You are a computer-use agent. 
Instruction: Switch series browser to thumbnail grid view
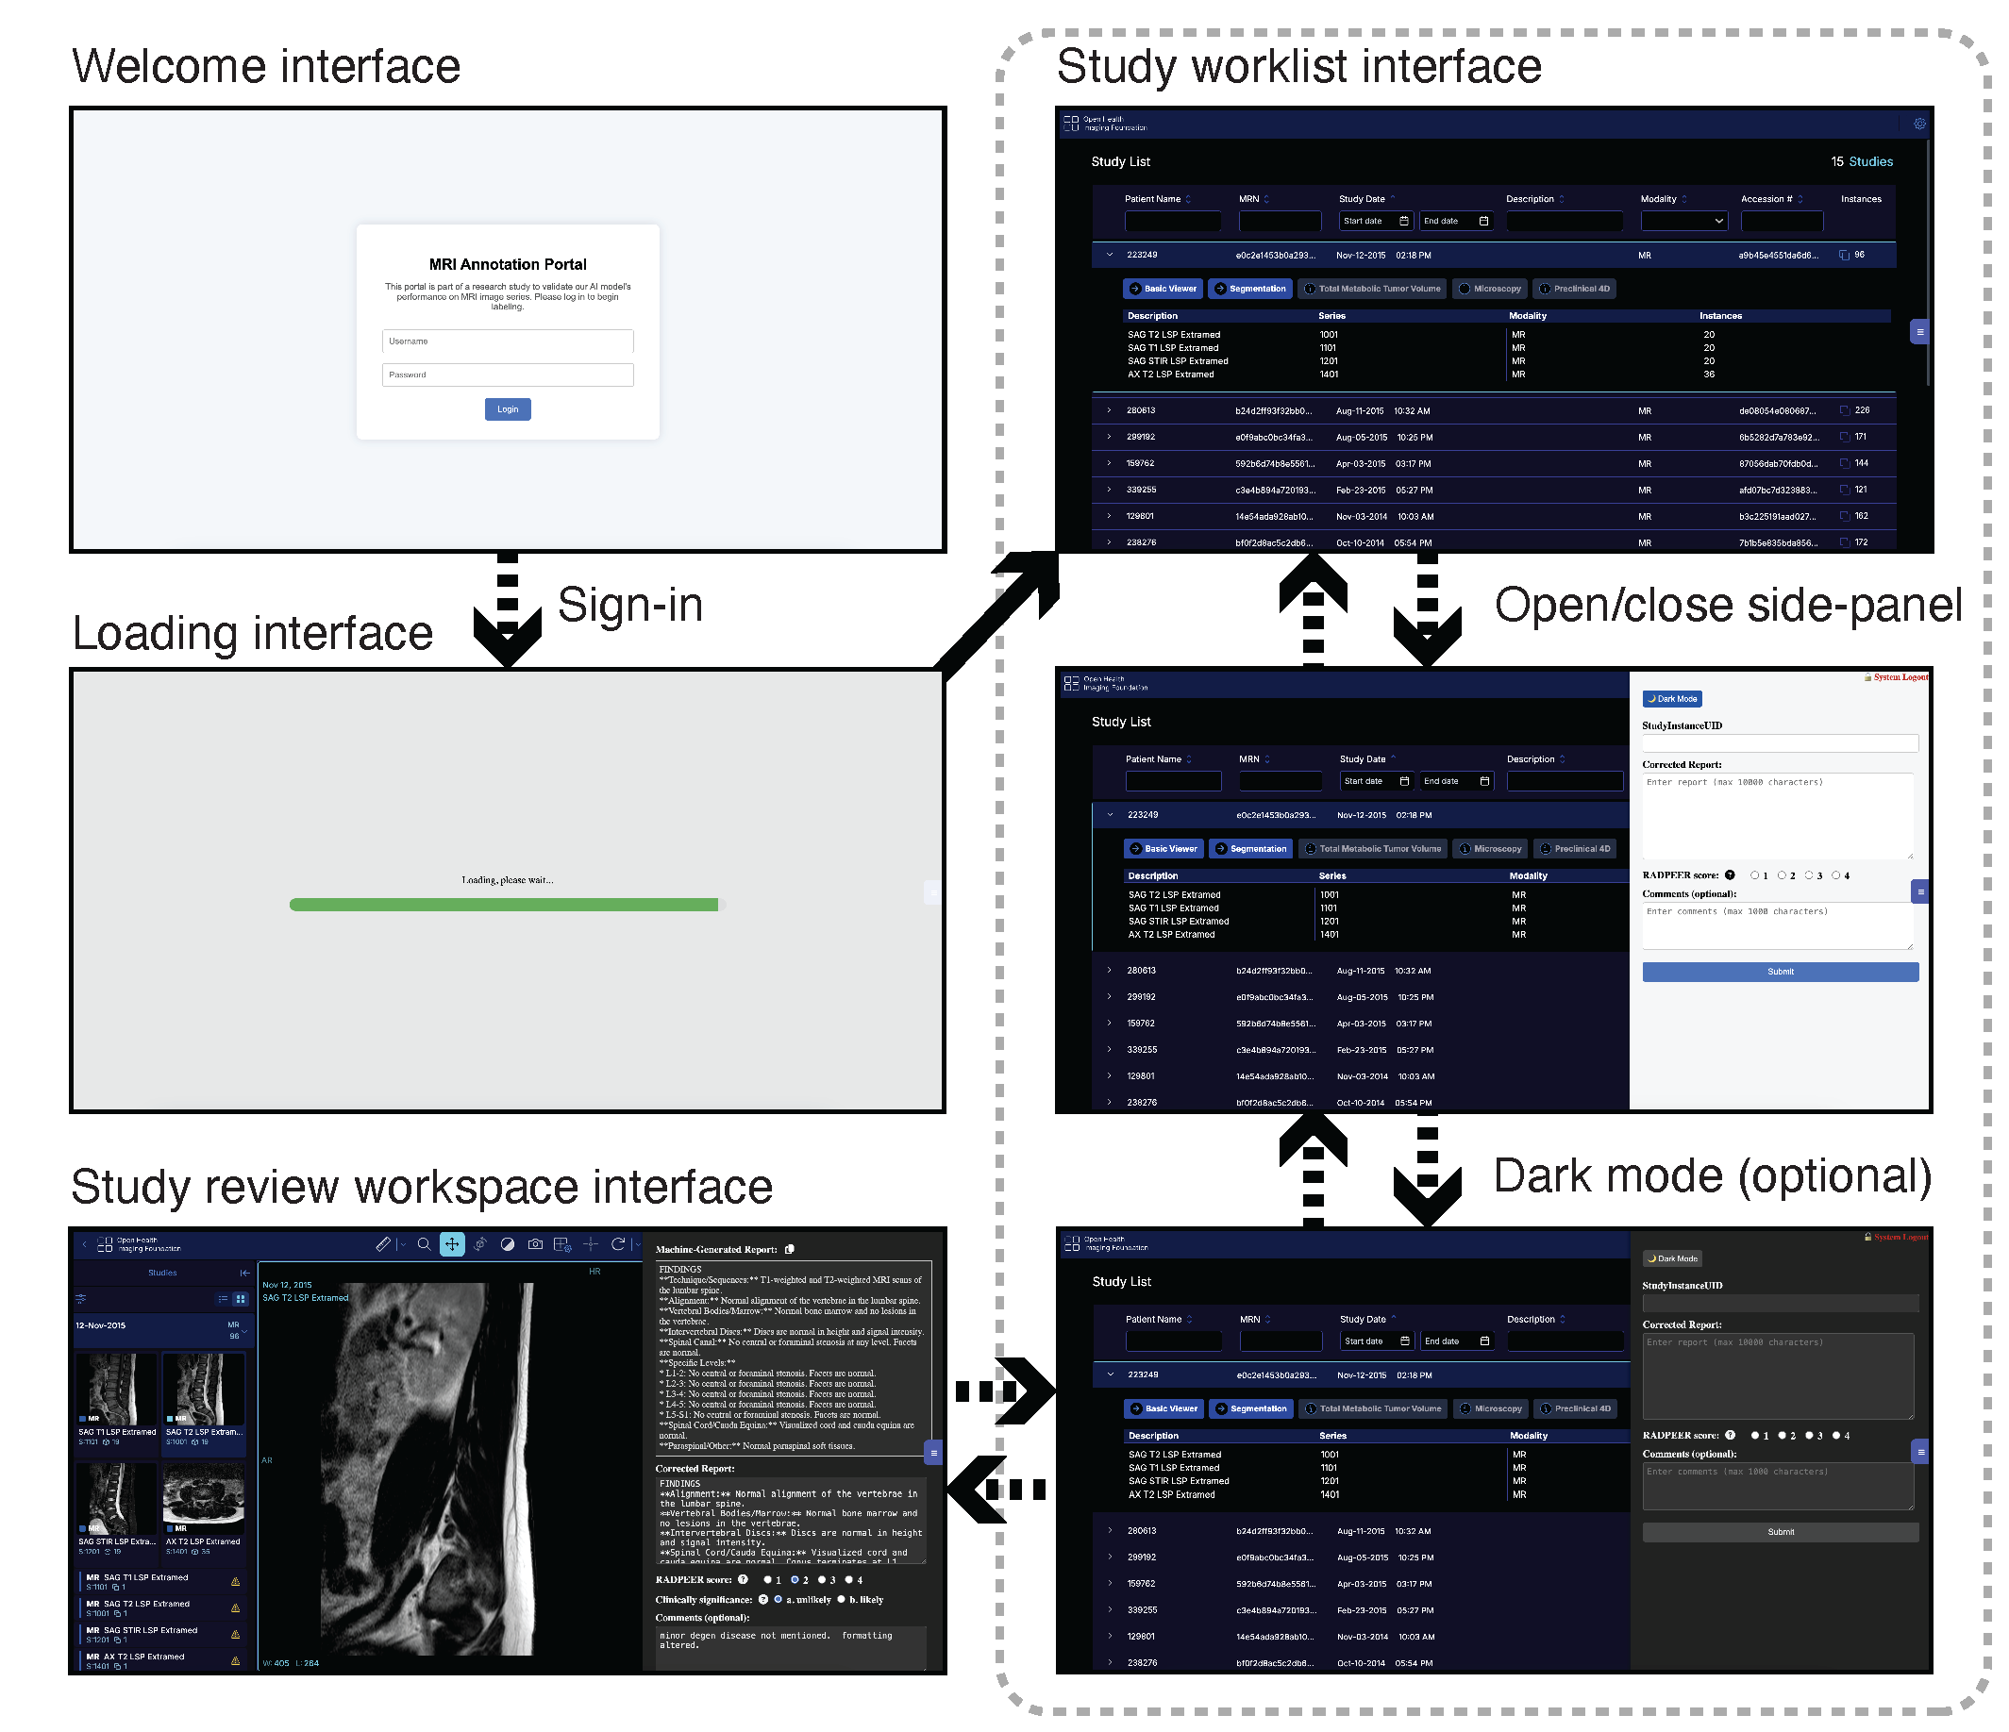(241, 1299)
